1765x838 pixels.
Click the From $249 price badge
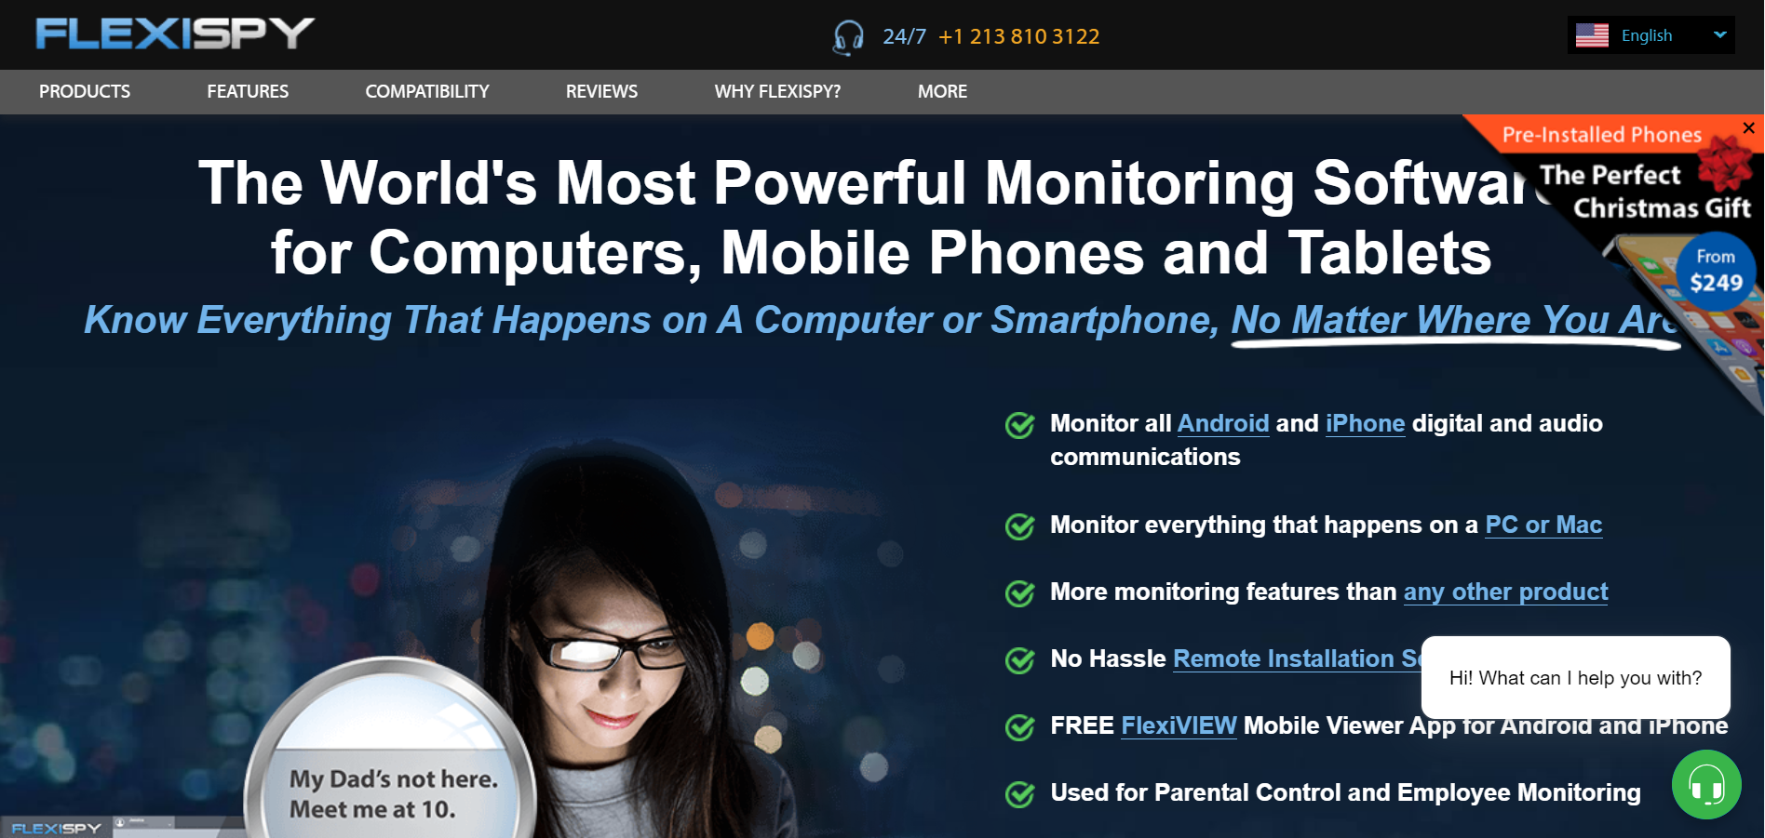pyautogui.click(x=1716, y=271)
